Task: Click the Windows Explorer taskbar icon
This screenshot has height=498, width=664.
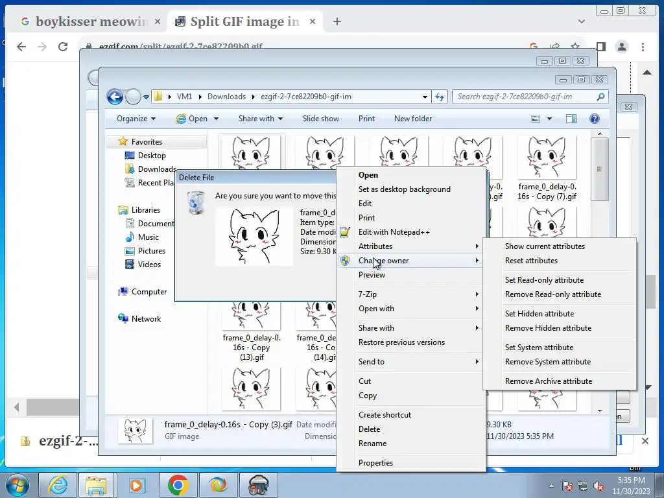Action: (x=96, y=485)
